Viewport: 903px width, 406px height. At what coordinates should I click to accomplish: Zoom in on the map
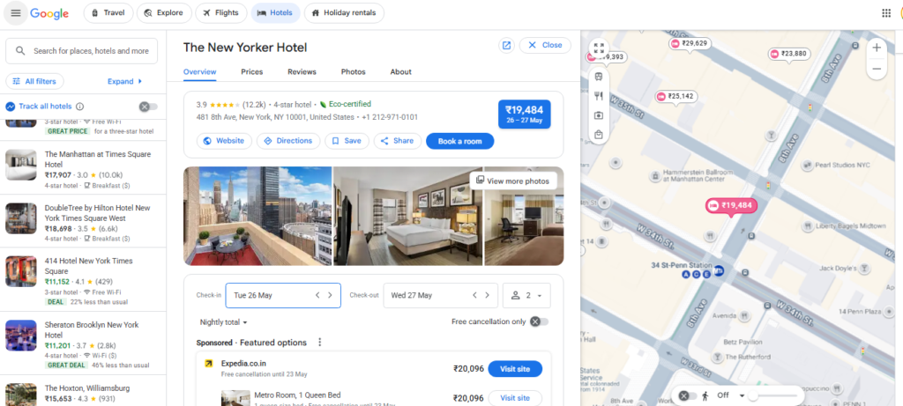pos(877,48)
